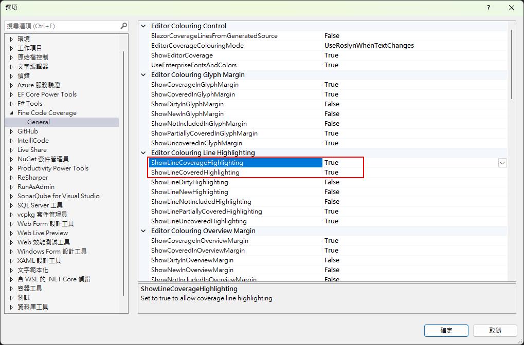Screen dimensions: 524x345
Task: Click the help question mark icon
Action: pos(489,8)
